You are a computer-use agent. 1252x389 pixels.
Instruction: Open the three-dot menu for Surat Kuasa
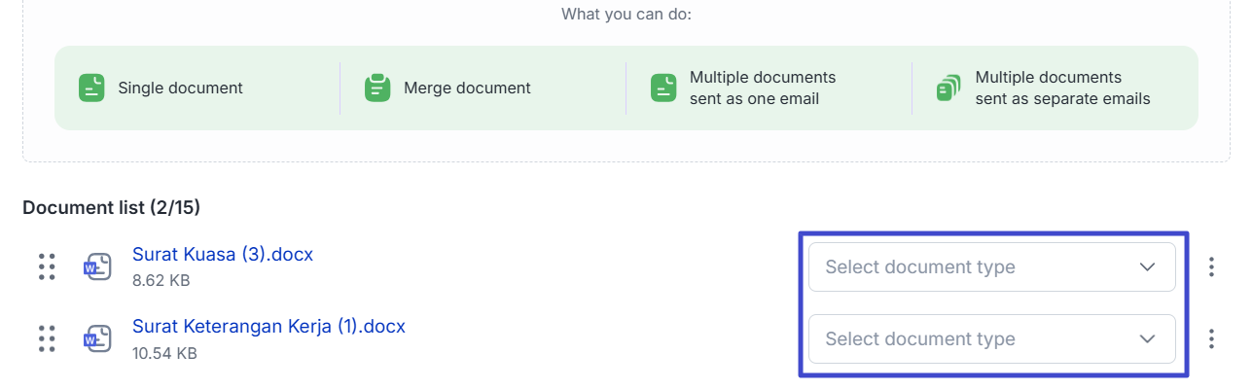pos(1211,266)
